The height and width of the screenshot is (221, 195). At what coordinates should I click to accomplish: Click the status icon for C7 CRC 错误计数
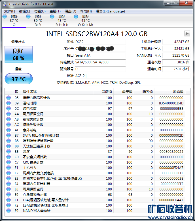pyautogui.click(x=9, y=162)
